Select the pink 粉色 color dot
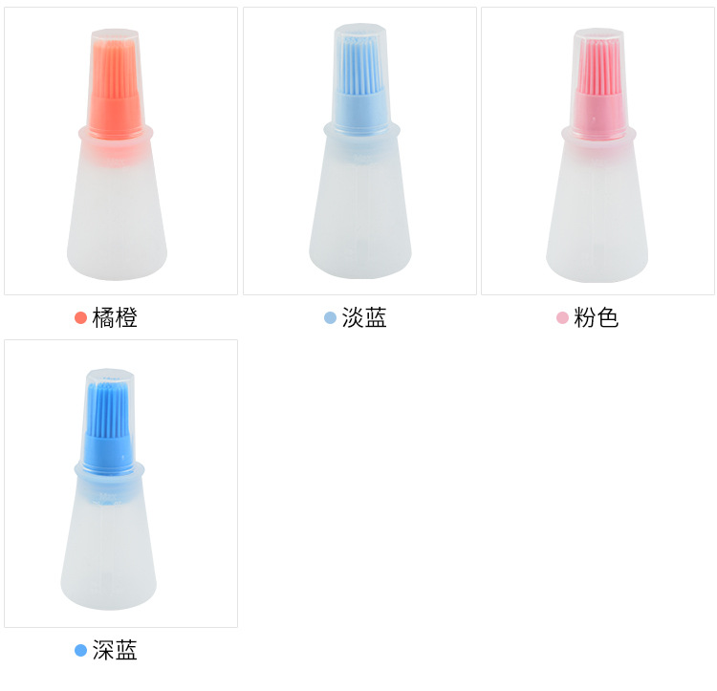Image resolution: width=717 pixels, height=691 pixels. 562,317
